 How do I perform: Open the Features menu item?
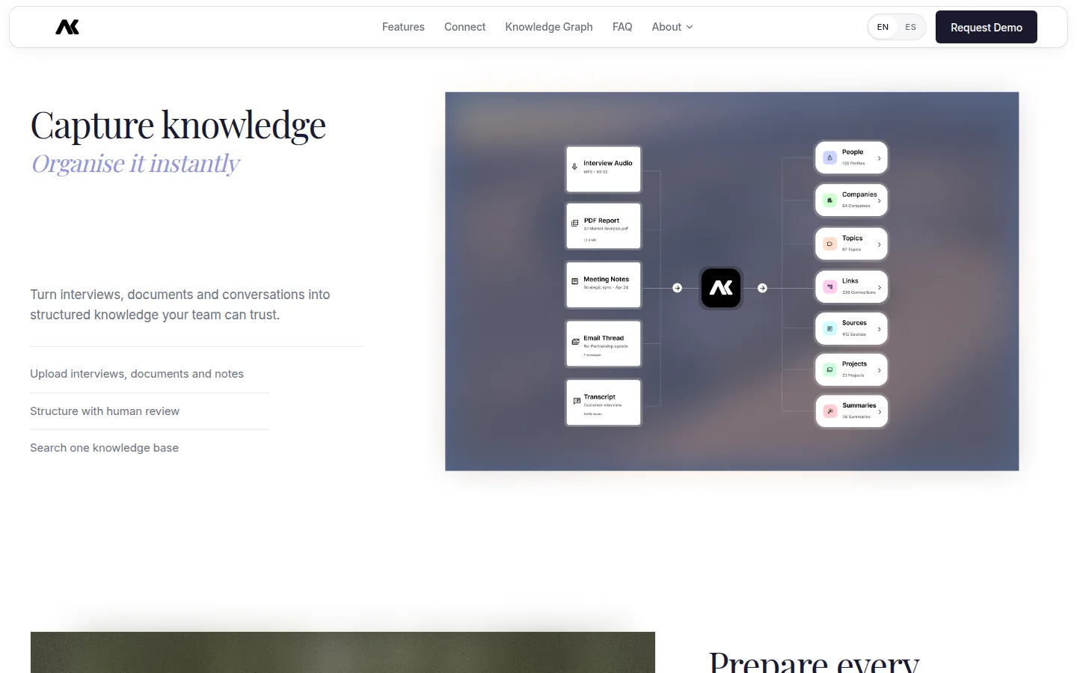[403, 27]
